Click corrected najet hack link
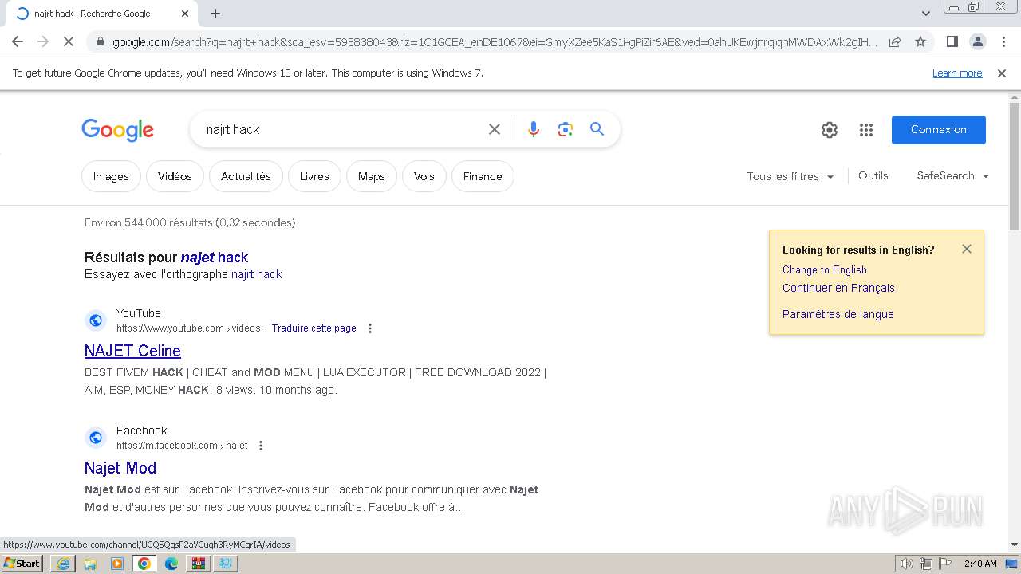The image size is (1021, 574). point(215,258)
